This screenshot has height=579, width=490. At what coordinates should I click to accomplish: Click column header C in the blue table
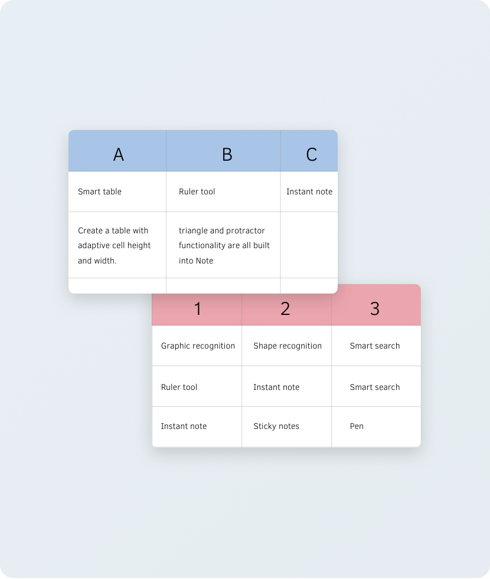[311, 154]
